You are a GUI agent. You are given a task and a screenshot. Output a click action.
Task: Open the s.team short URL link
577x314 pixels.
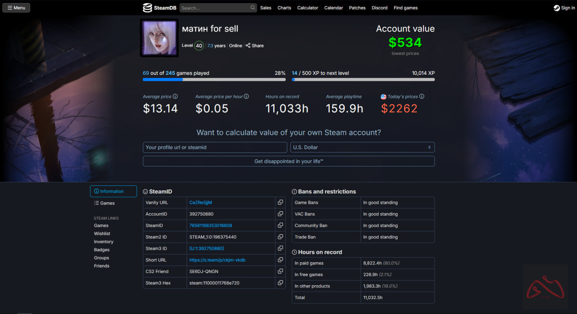tap(217, 260)
